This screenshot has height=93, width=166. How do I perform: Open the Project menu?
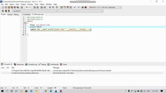[x=23, y=4]
